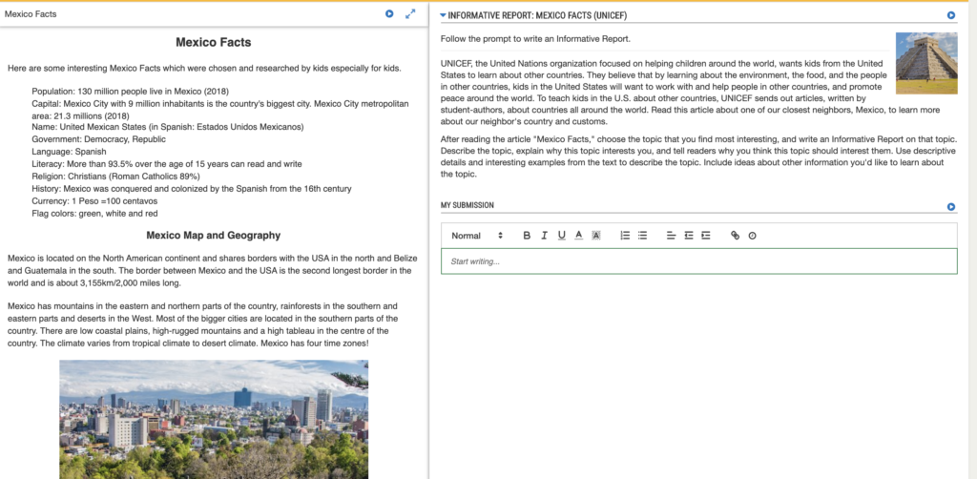Collapse the Informative Report section triangle
Viewport: 977px width, 479px height.
pos(443,15)
